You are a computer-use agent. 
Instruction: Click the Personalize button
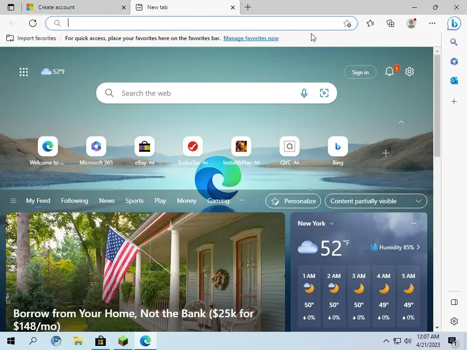point(293,201)
